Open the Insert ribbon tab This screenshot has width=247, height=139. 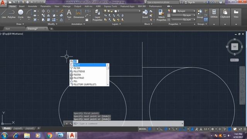[x=22, y=6]
